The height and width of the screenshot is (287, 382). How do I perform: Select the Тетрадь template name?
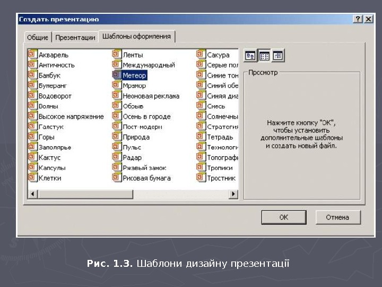pyautogui.click(x=220, y=137)
